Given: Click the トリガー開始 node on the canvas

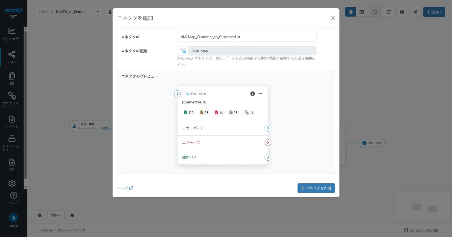Looking at the screenshot, I should coord(91,126).
